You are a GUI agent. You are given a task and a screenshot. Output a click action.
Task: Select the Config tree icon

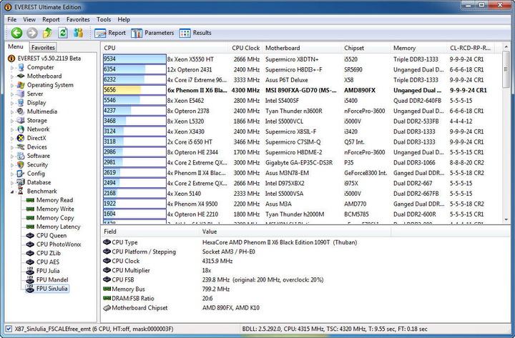pos(21,174)
